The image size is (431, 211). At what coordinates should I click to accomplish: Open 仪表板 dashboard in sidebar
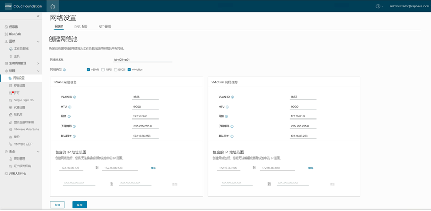click(x=14, y=27)
